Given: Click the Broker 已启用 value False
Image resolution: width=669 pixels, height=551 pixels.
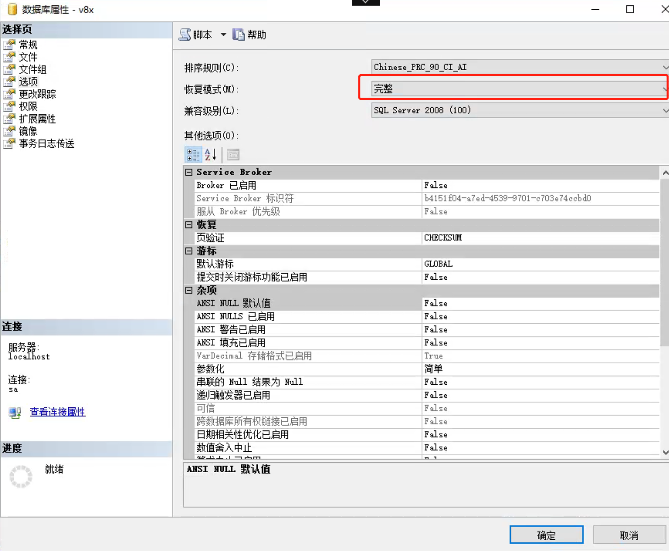Looking at the screenshot, I should click(436, 185).
